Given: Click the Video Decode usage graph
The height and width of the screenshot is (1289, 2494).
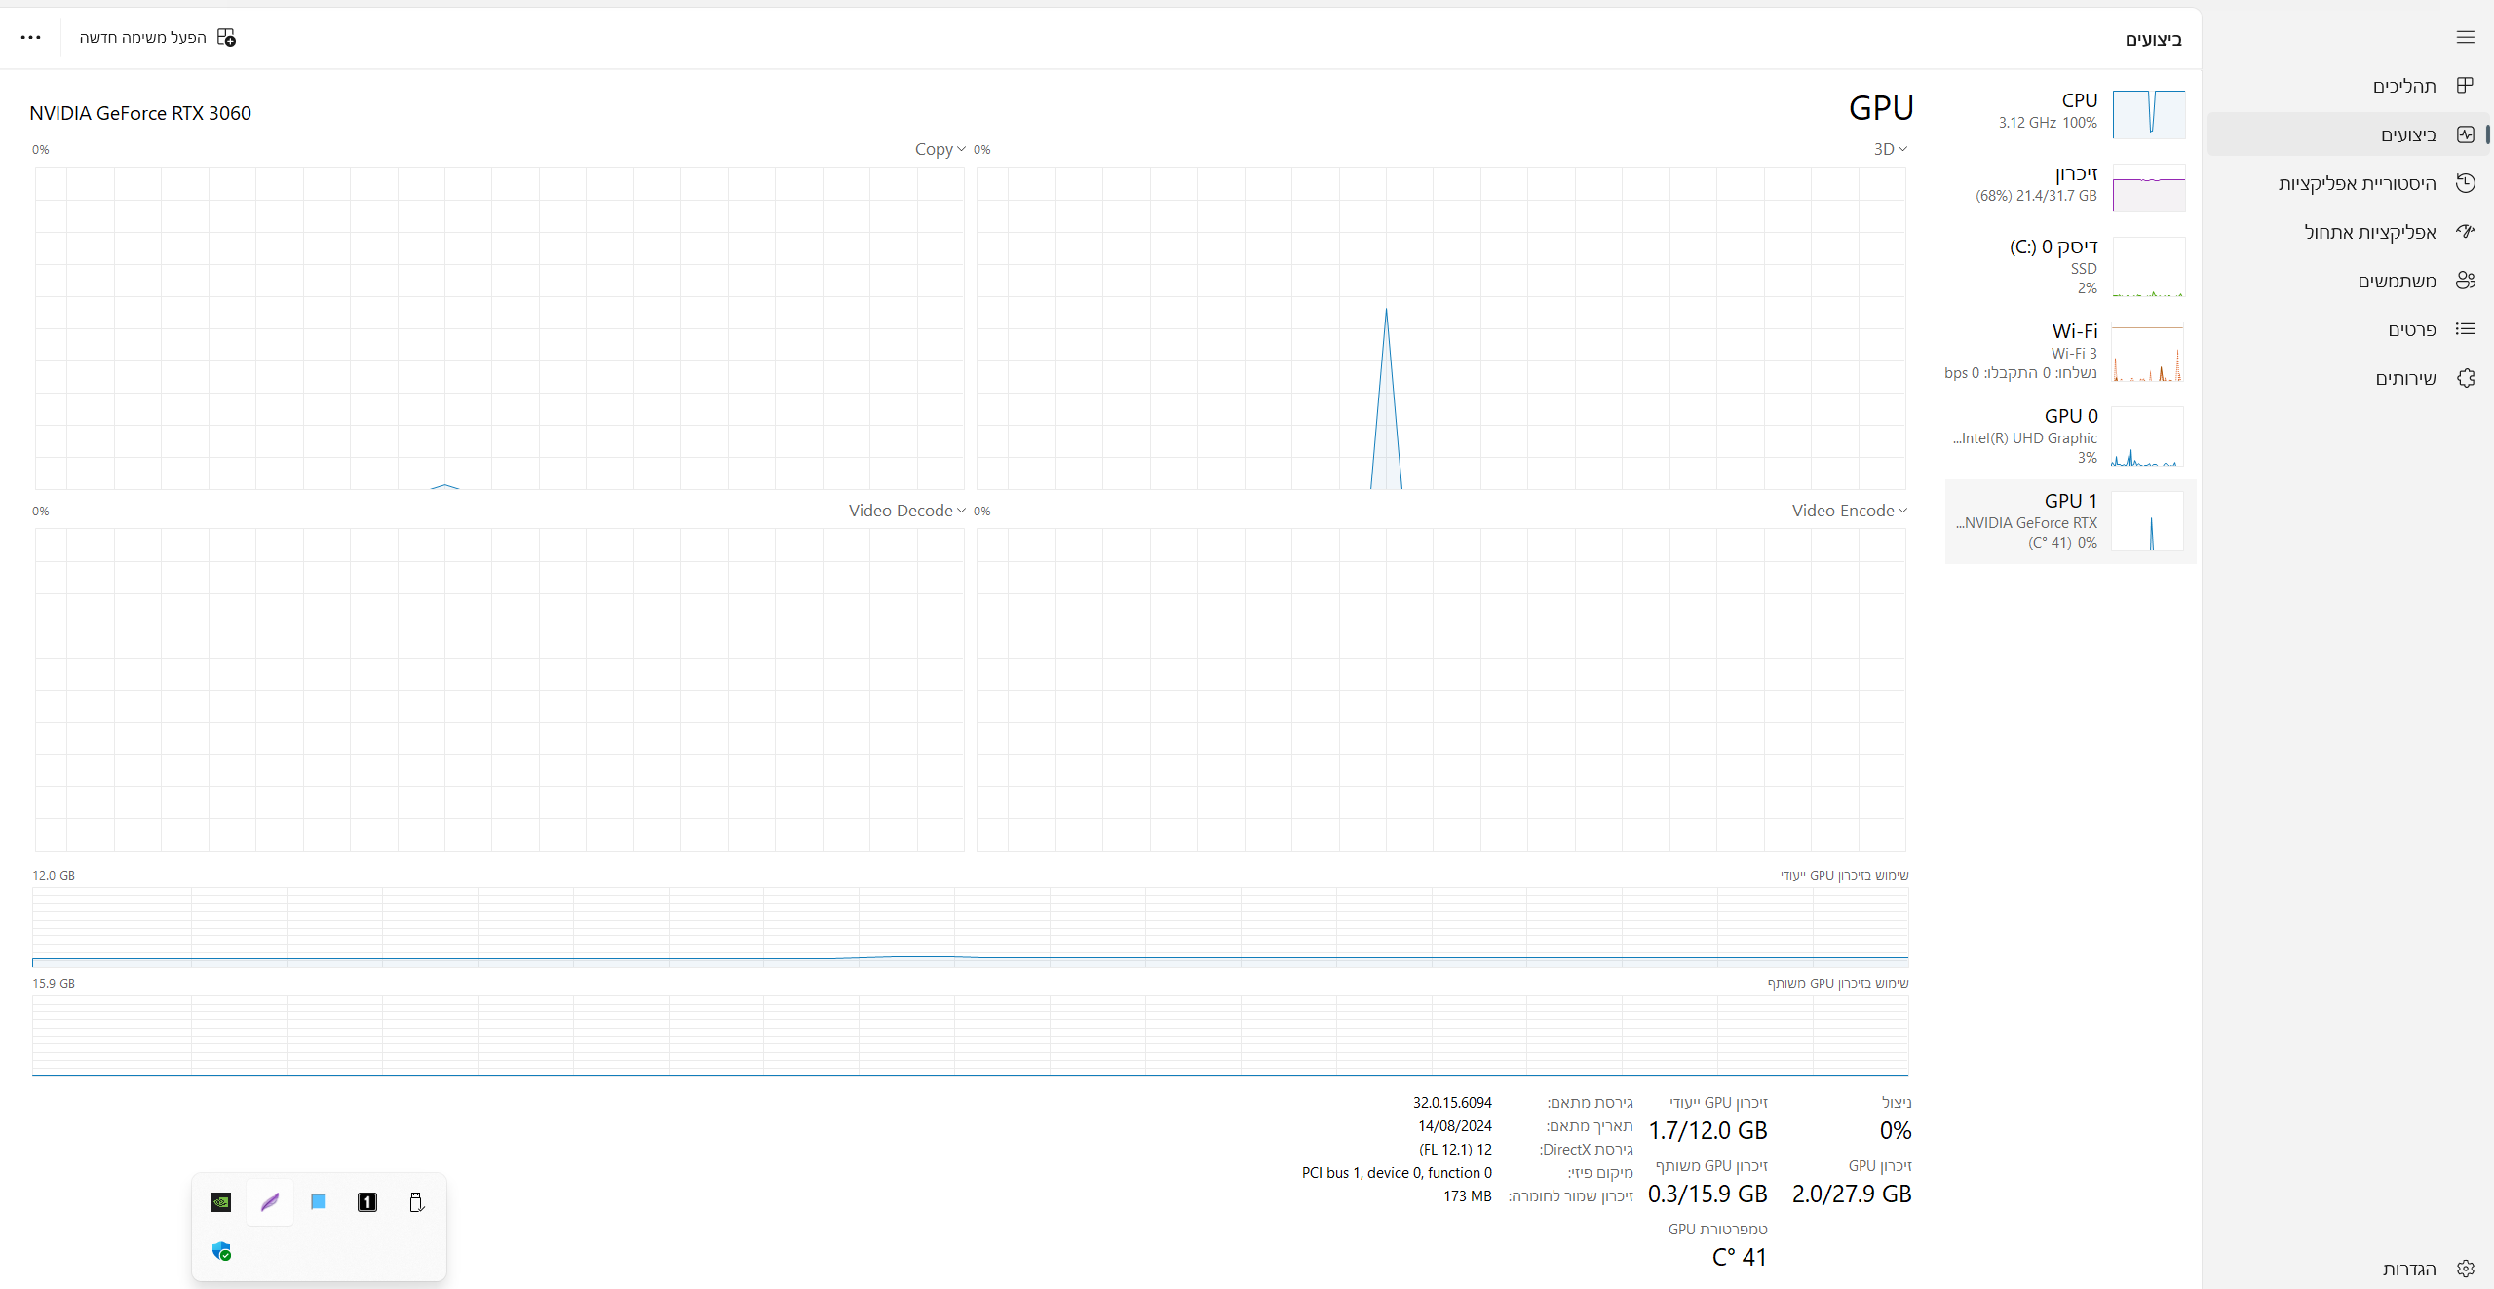Looking at the screenshot, I should (499, 690).
